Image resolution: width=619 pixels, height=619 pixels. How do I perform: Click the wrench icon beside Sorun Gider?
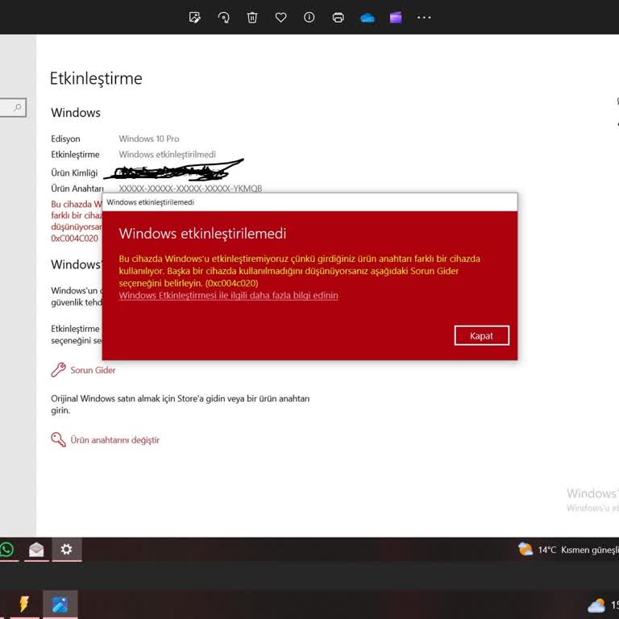click(x=58, y=370)
